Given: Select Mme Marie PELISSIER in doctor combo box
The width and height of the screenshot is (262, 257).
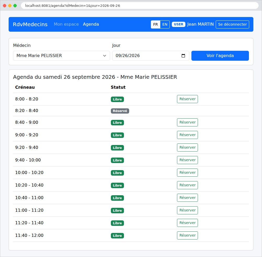Looking at the screenshot, I should 61,56.
